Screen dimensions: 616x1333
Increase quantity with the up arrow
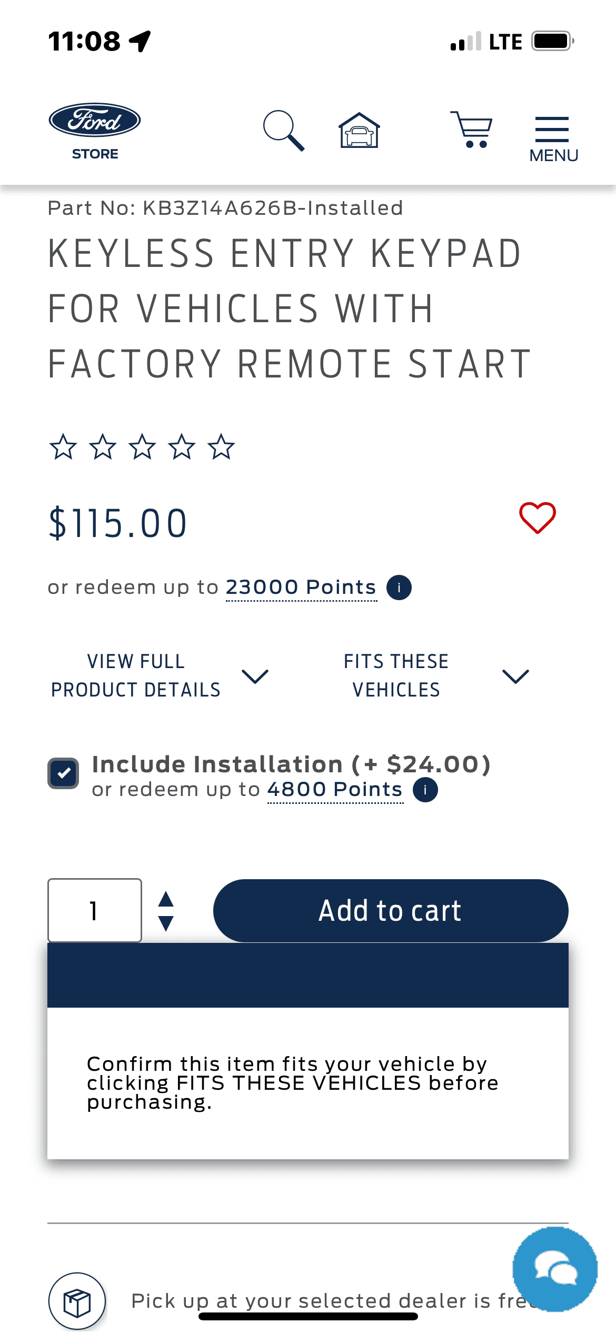point(166,899)
